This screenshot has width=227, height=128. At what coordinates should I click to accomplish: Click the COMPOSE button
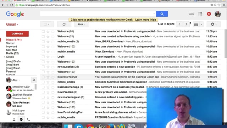pyautogui.click(x=17, y=34)
